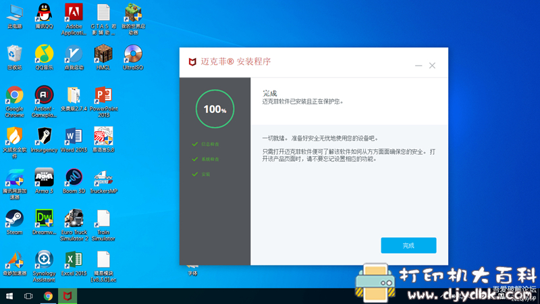Viewport: 540px width, 304px height.
Task: Minimize the McAfee installer window
Action: pos(418,66)
